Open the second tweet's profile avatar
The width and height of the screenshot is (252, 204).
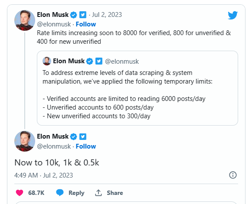click(25, 141)
